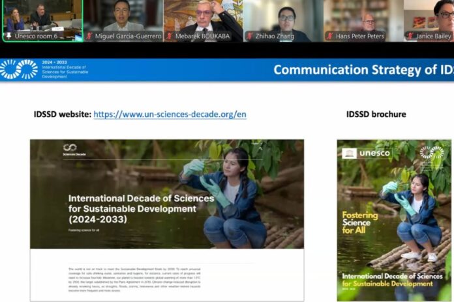Click muted microphone icon beside Zhihao Zhang
The width and height of the screenshot is (454, 302).
click(249, 36)
